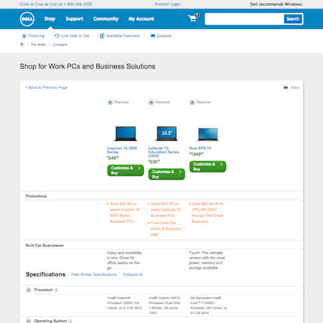Click the Coupons tag icon

coord(152,36)
